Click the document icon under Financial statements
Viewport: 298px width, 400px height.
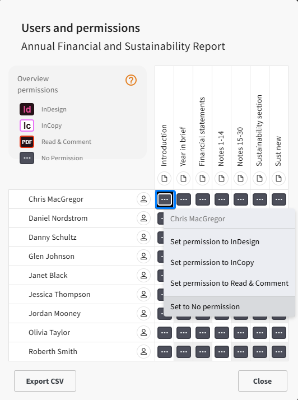pos(203,178)
